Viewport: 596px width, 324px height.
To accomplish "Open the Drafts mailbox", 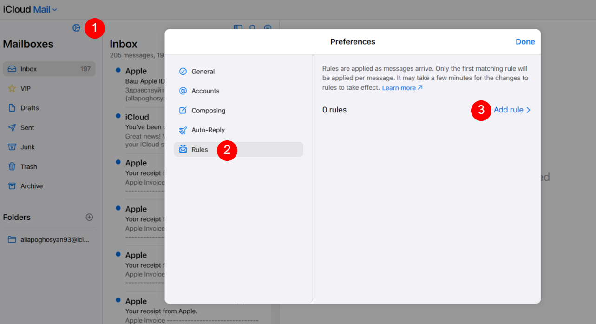I will [29, 108].
